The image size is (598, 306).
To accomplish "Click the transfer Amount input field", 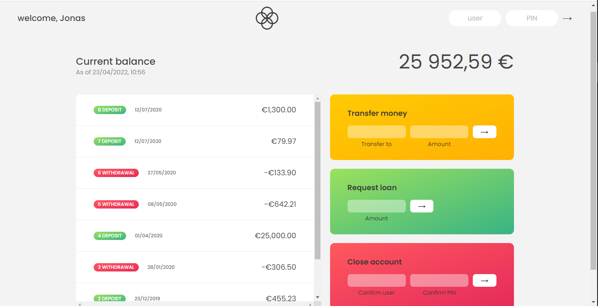I will 439,132.
